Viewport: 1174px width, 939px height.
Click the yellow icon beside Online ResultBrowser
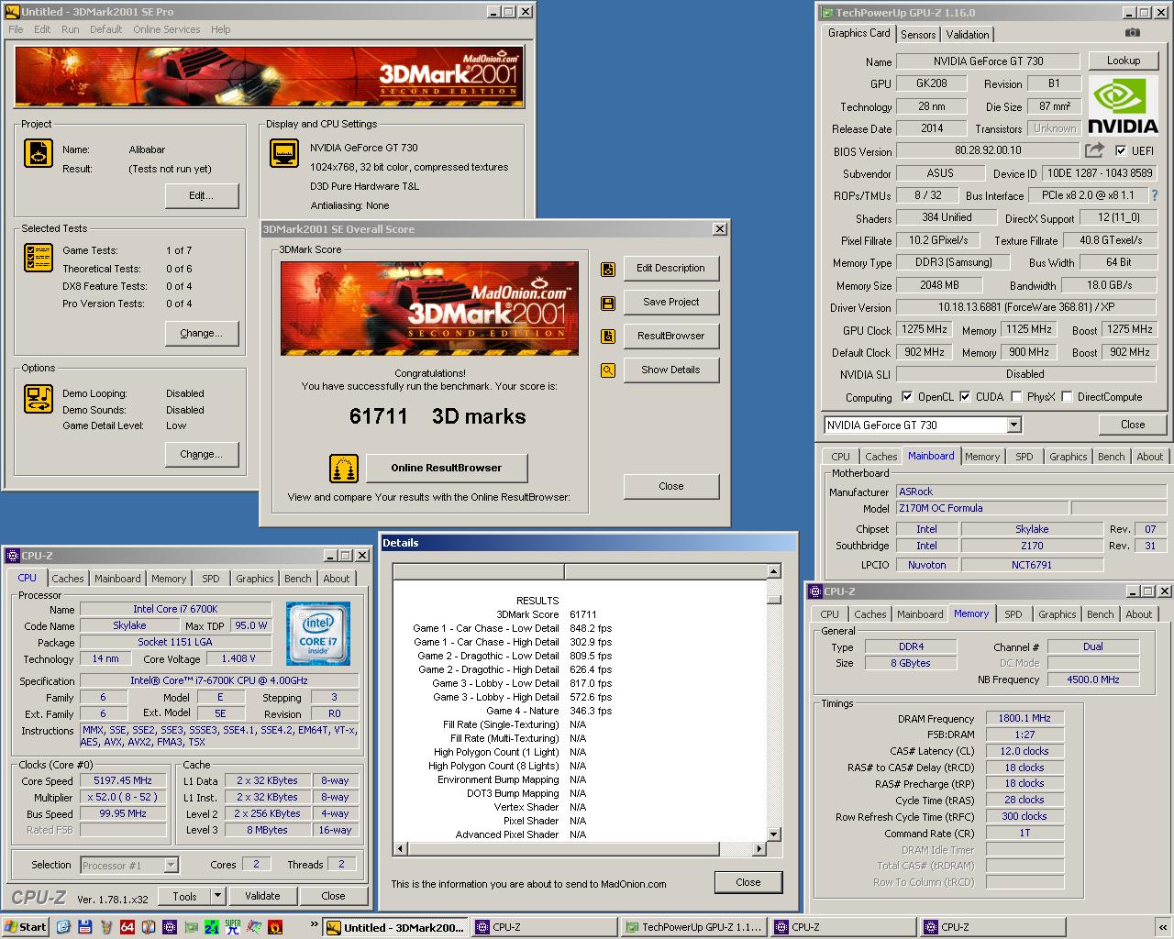344,468
